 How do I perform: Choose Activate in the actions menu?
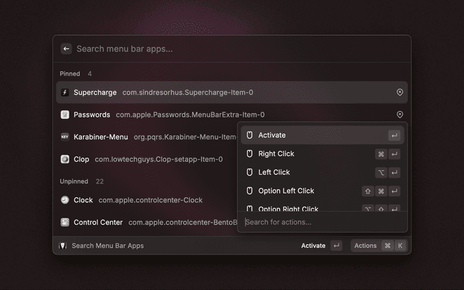click(272, 136)
